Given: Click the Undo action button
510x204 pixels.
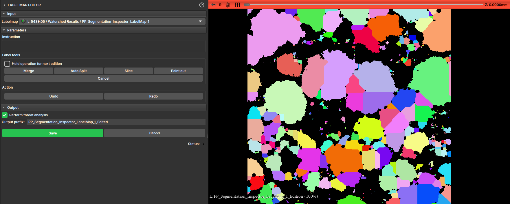Looking at the screenshot, I should point(54,96).
